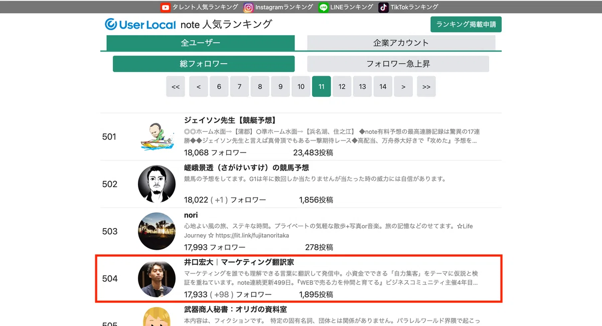Click ジェイソン先生 boat racer avatar
Viewport: 602px width, 326px height.
pyautogui.click(x=157, y=137)
